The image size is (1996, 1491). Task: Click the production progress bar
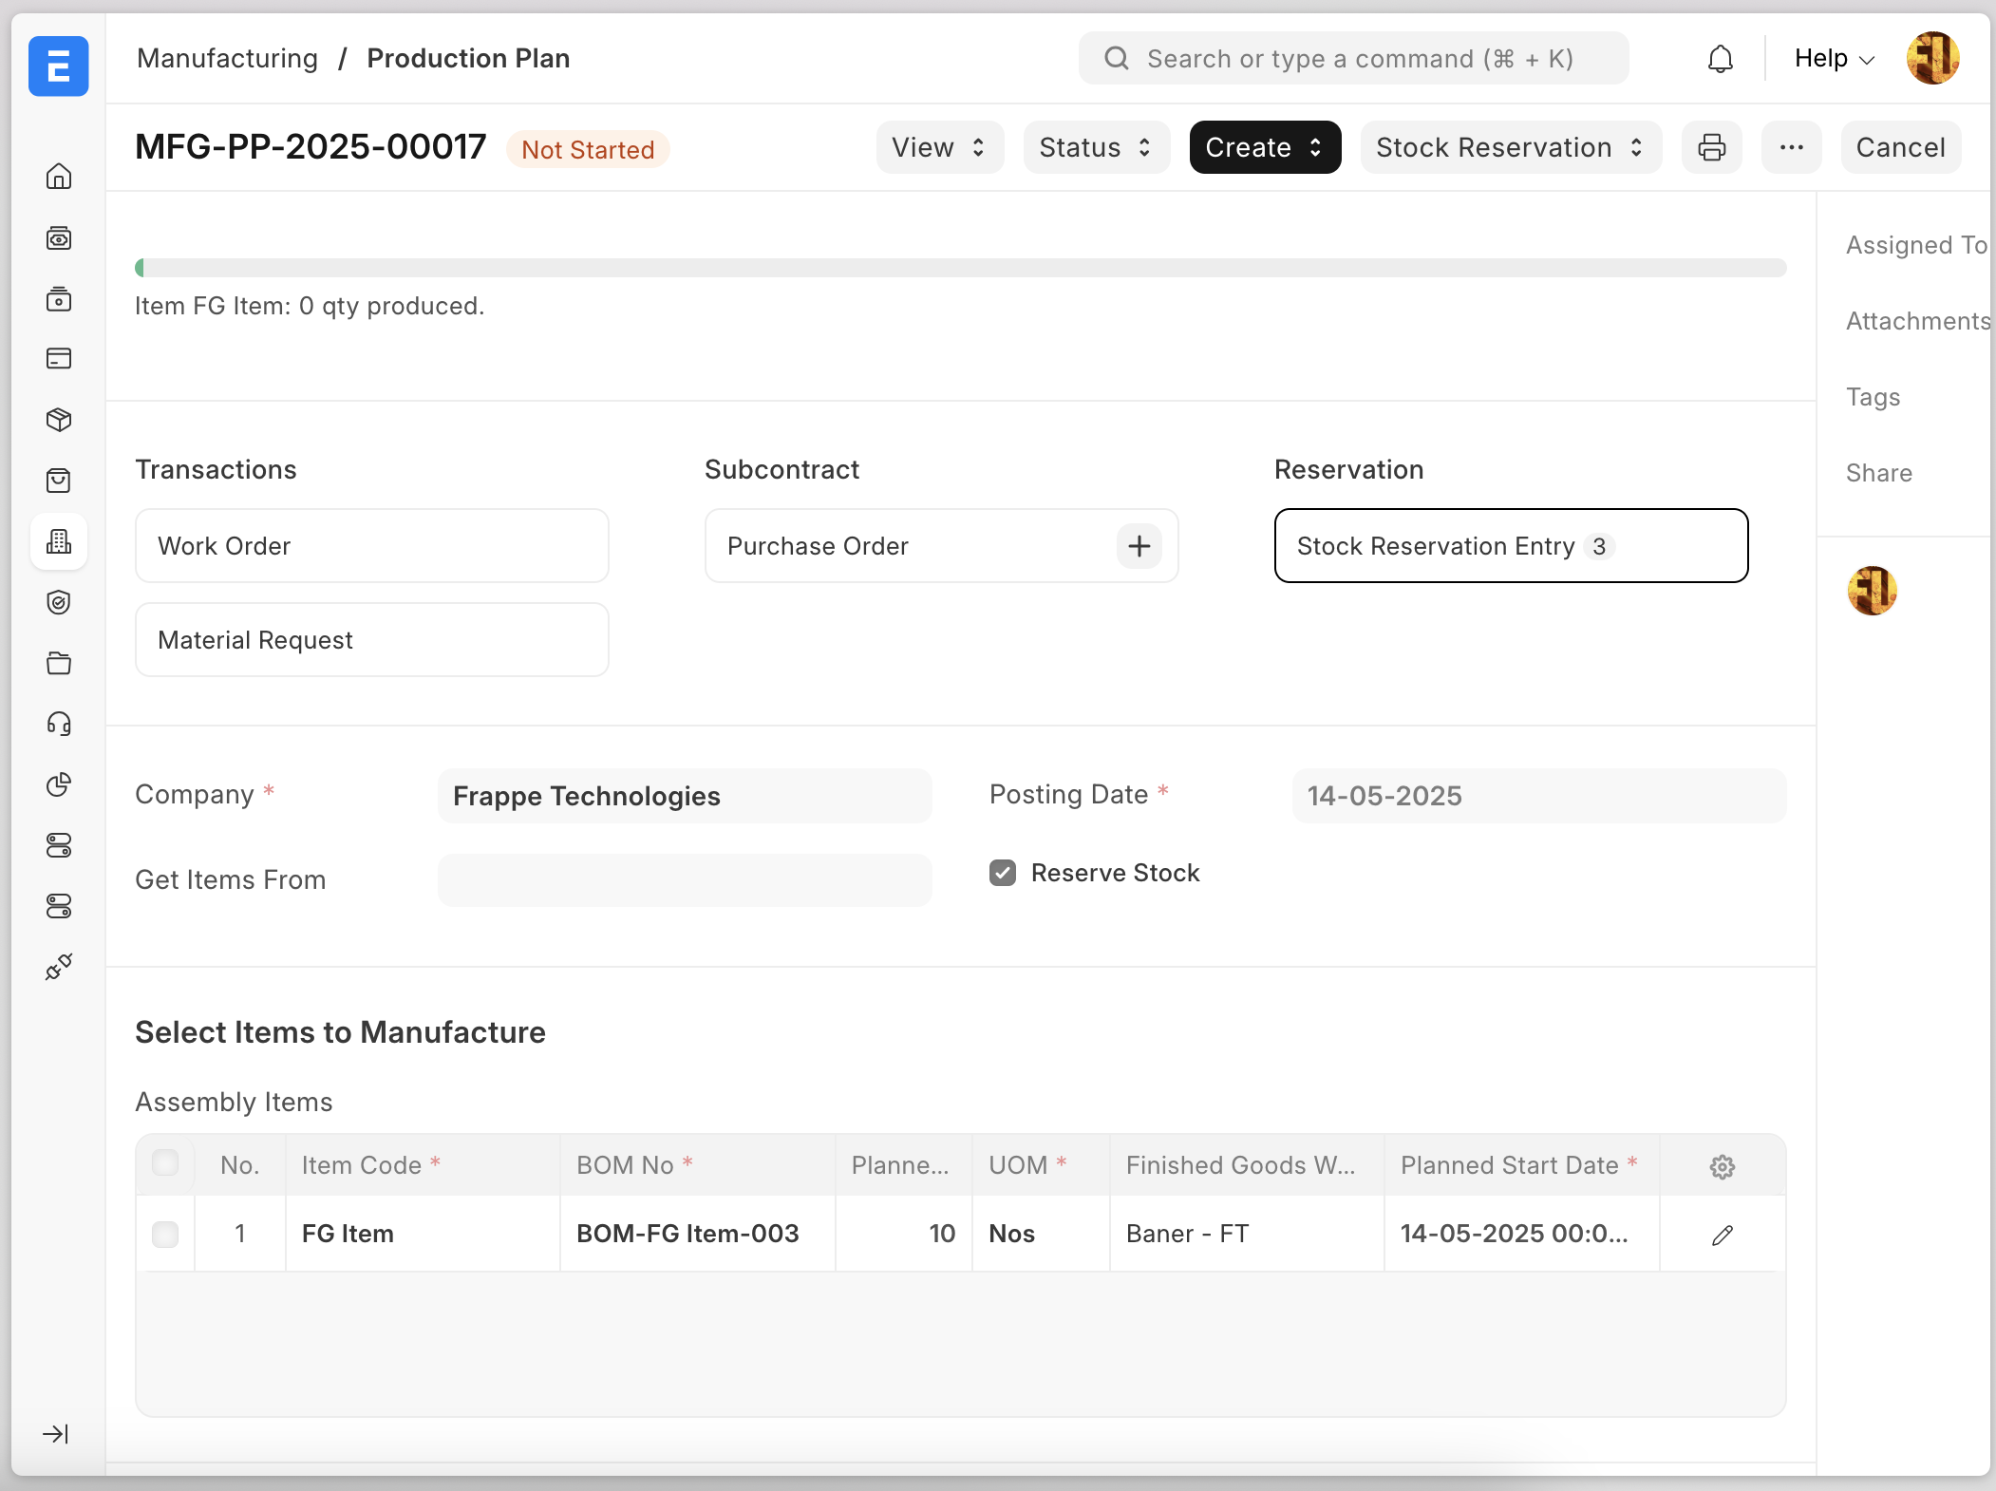(x=960, y=268)
